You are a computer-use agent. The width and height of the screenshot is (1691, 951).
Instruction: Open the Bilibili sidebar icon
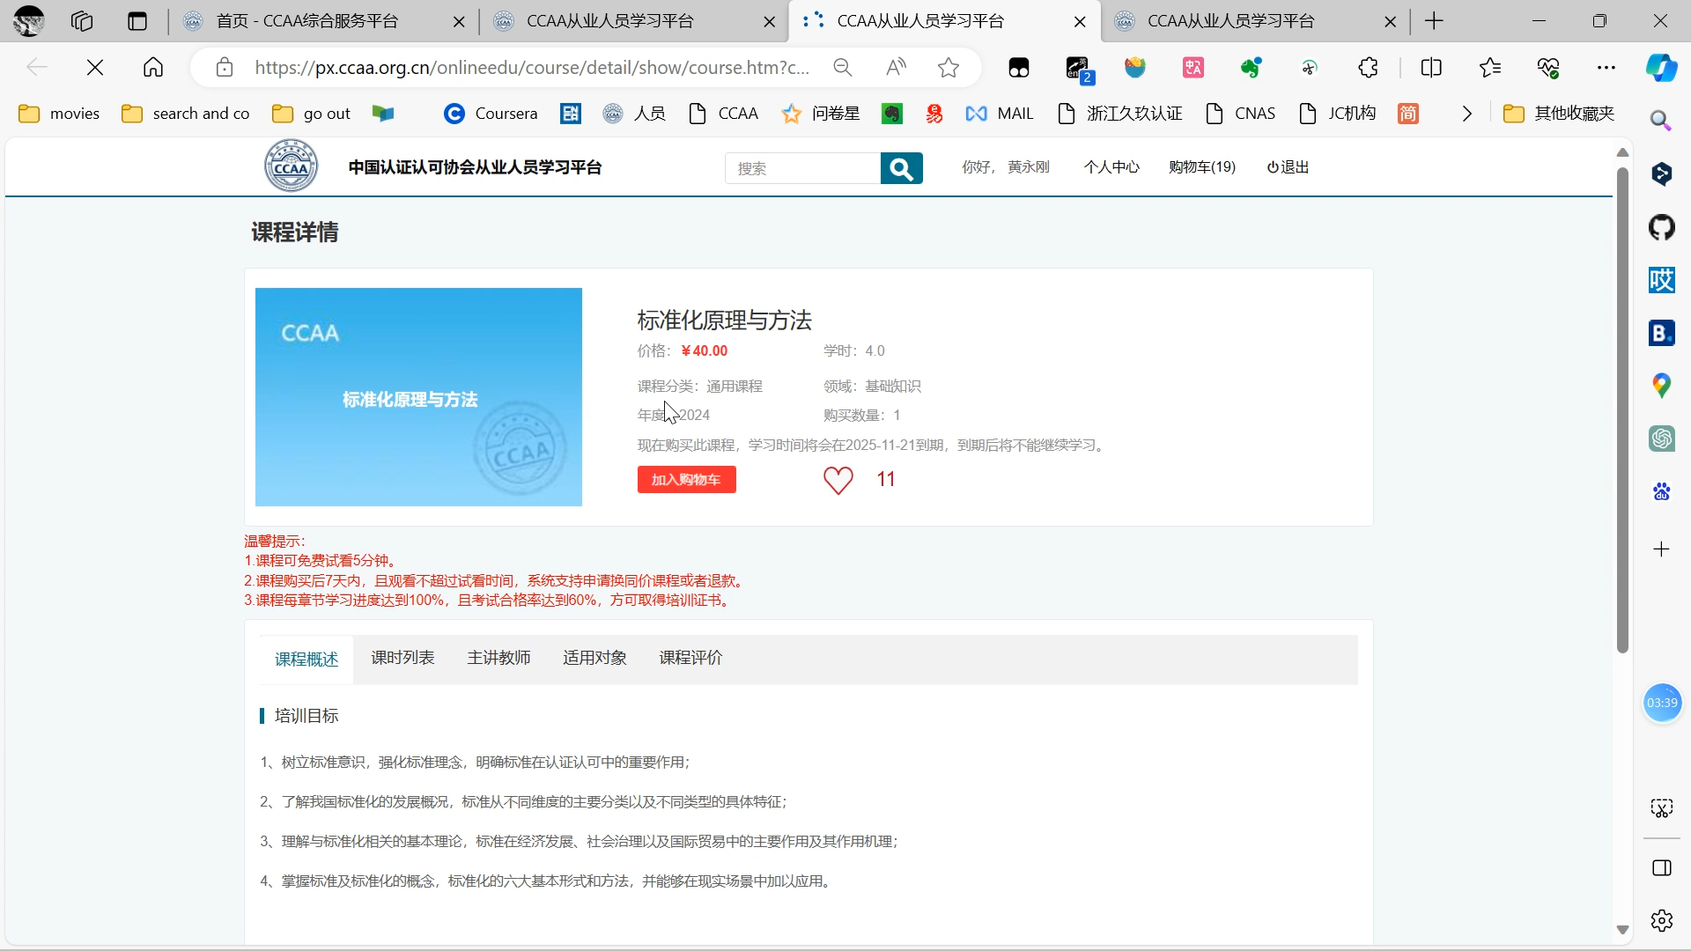(x=1661, y=333)
